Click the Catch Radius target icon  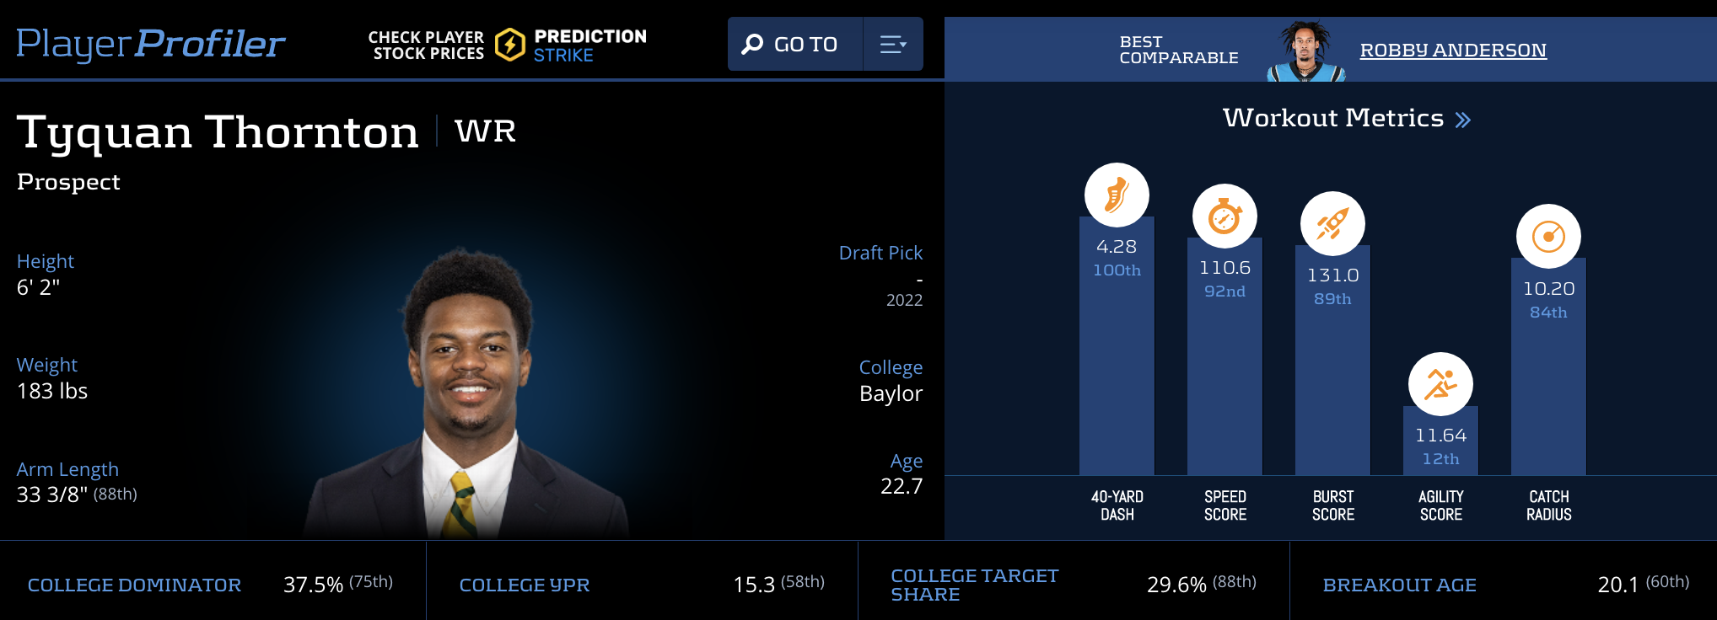(1548, 237)
